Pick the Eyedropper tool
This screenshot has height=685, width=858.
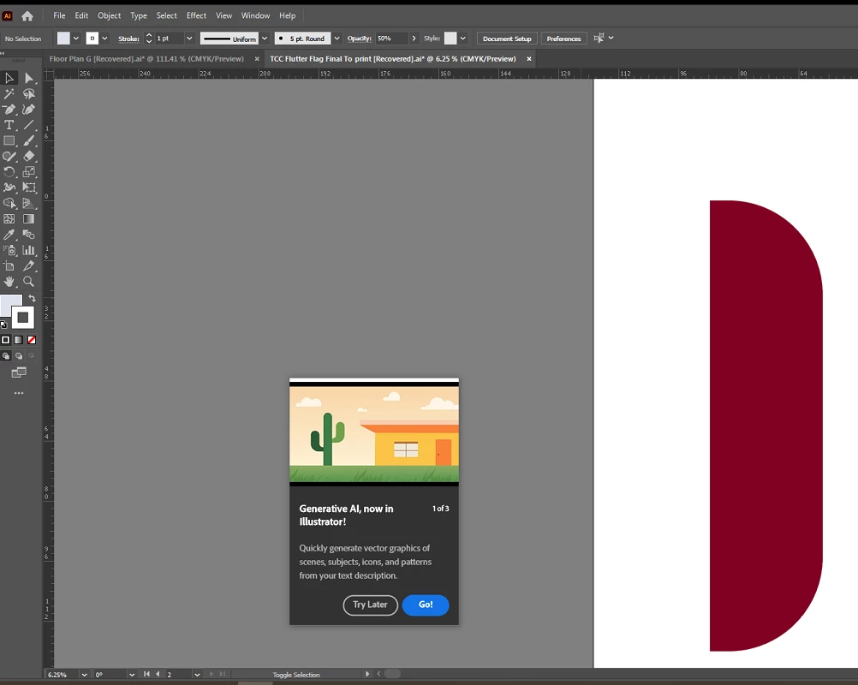(9, 235)
